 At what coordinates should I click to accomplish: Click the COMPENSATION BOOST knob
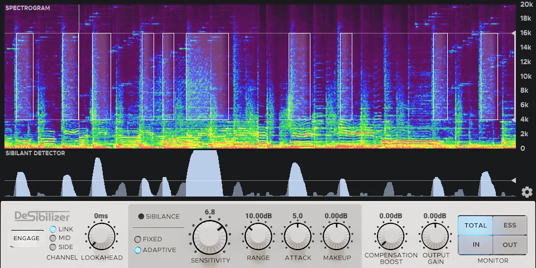point(390,237)
